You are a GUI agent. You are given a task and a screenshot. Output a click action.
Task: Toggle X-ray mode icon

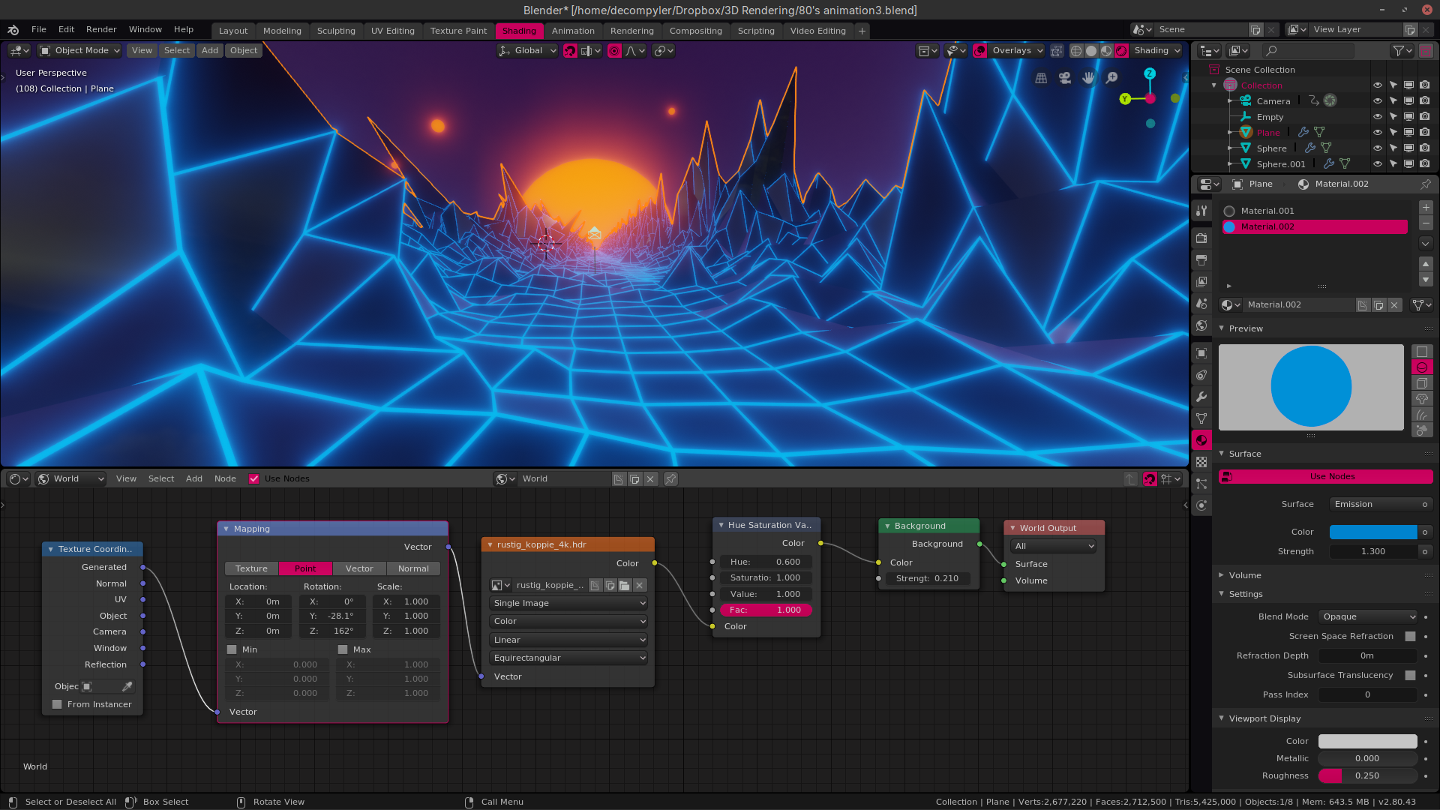tap(1057, 51)
